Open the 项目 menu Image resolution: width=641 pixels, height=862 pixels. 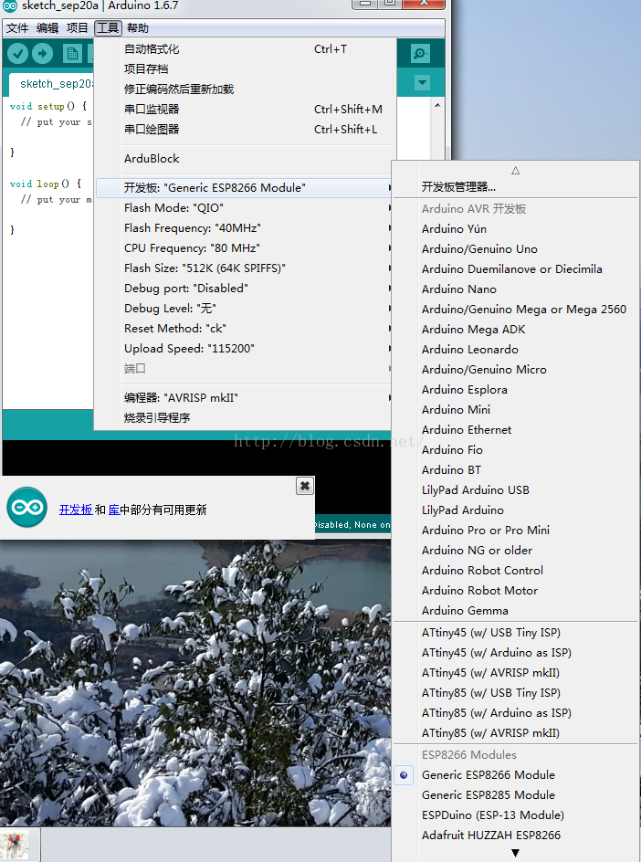pyautogui.click(x=77, y=28)
